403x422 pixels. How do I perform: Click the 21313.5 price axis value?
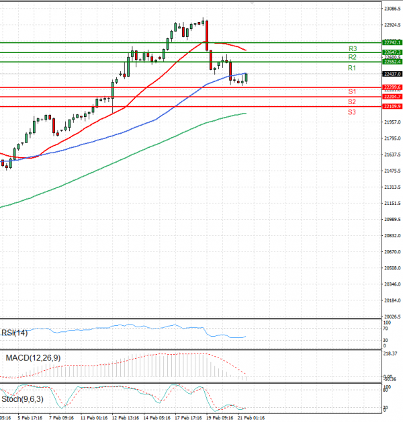(x=392, y=187)
